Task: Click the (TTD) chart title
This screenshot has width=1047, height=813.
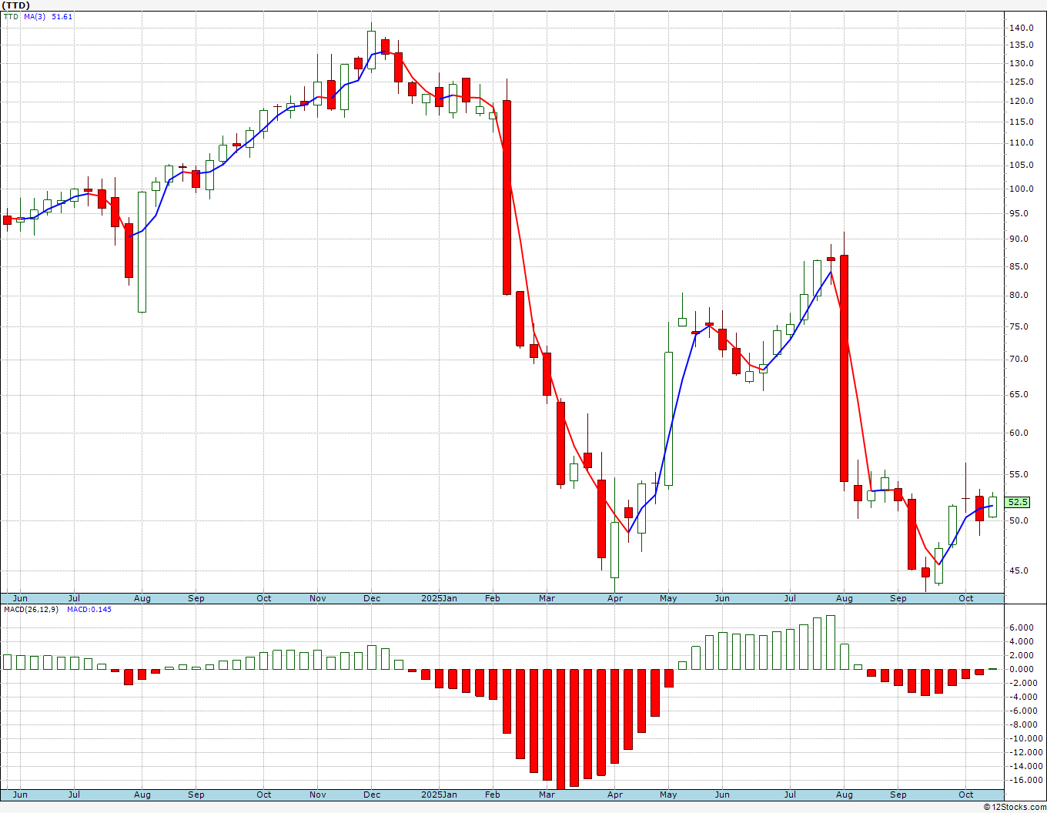Action: (x=16, y=5)
